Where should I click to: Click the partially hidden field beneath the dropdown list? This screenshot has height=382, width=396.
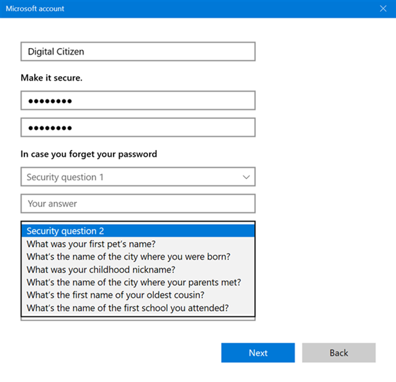click(x=138, y=318)
